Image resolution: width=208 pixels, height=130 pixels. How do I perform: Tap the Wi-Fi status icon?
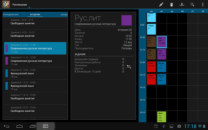[x=200, y=126]
